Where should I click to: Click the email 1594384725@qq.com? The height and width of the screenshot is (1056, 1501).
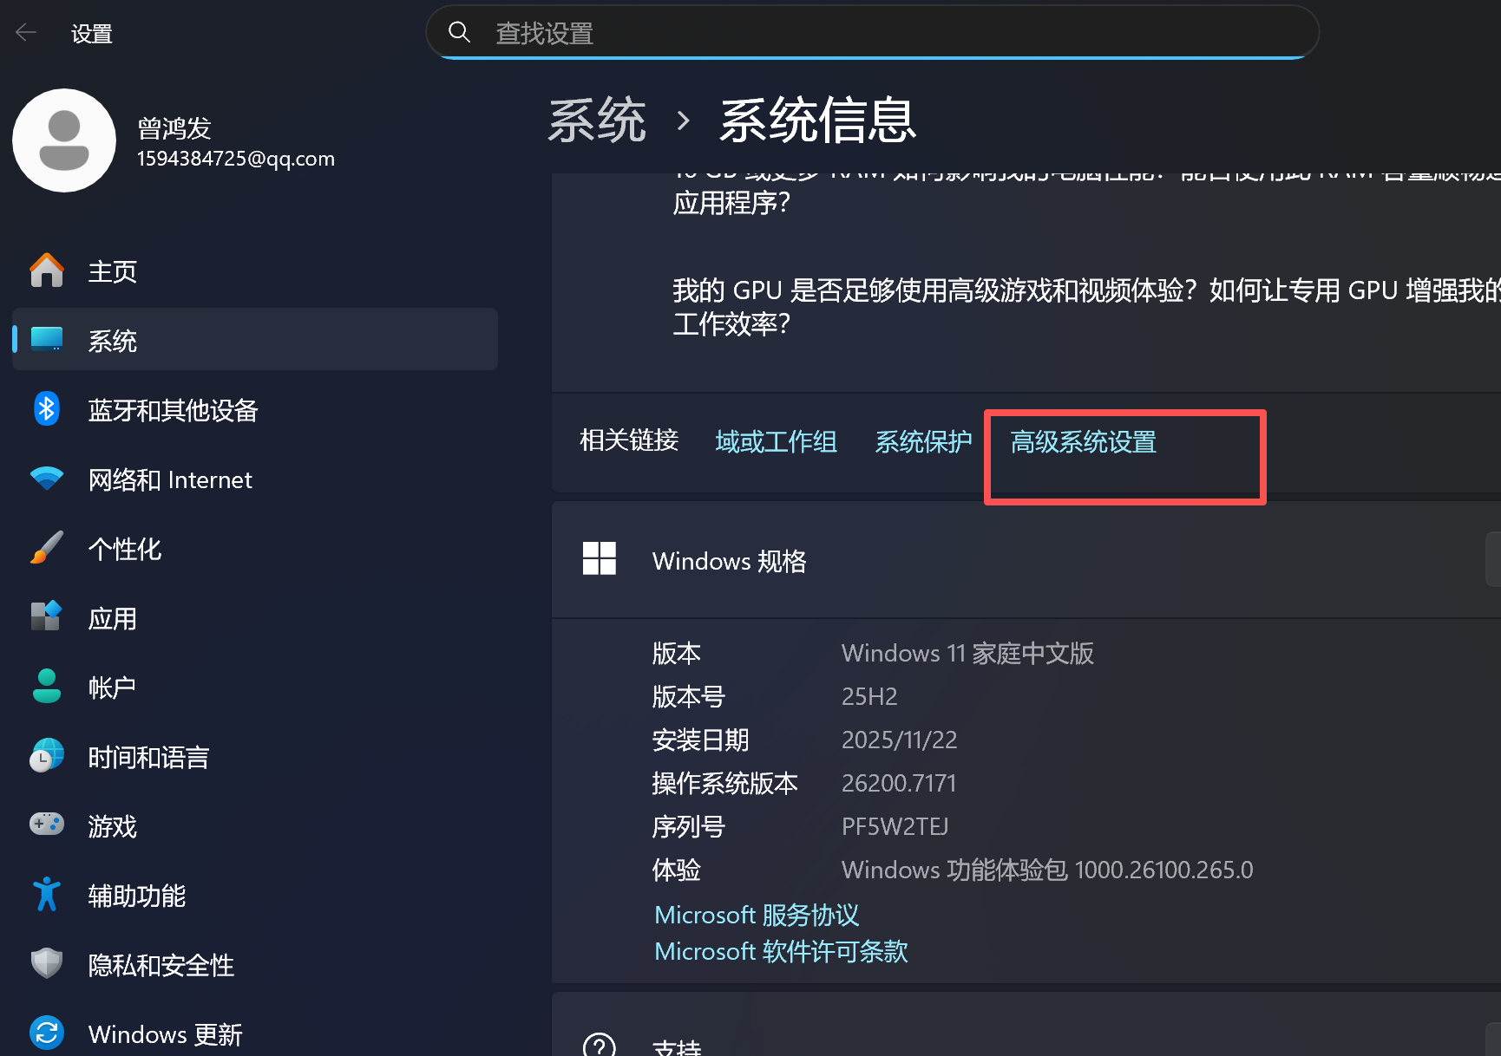pos(236,159)
